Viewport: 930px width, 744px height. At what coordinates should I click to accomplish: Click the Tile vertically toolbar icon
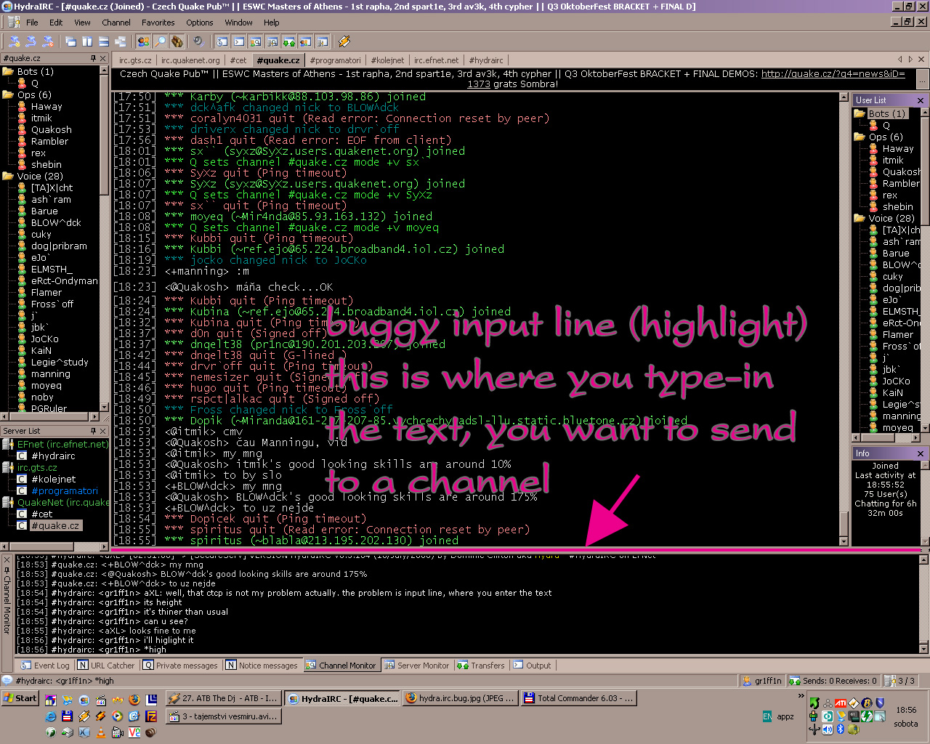87,41
